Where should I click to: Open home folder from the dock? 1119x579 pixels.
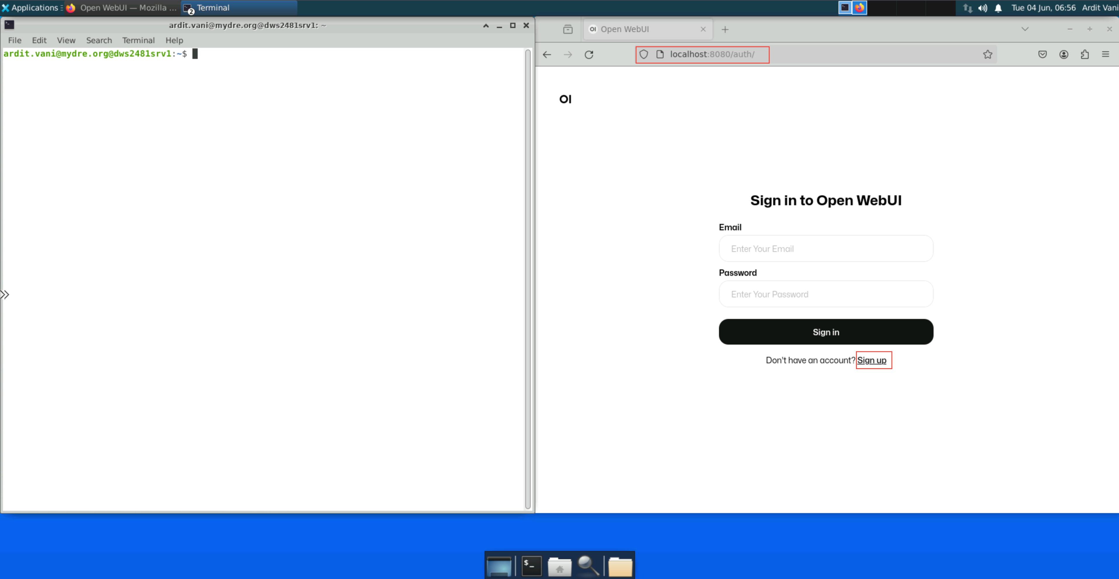(559, 566)
